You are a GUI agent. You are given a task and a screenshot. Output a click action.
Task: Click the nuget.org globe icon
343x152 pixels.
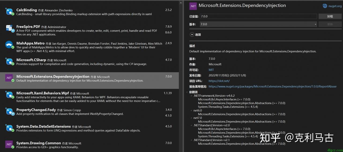click(325, 6)
